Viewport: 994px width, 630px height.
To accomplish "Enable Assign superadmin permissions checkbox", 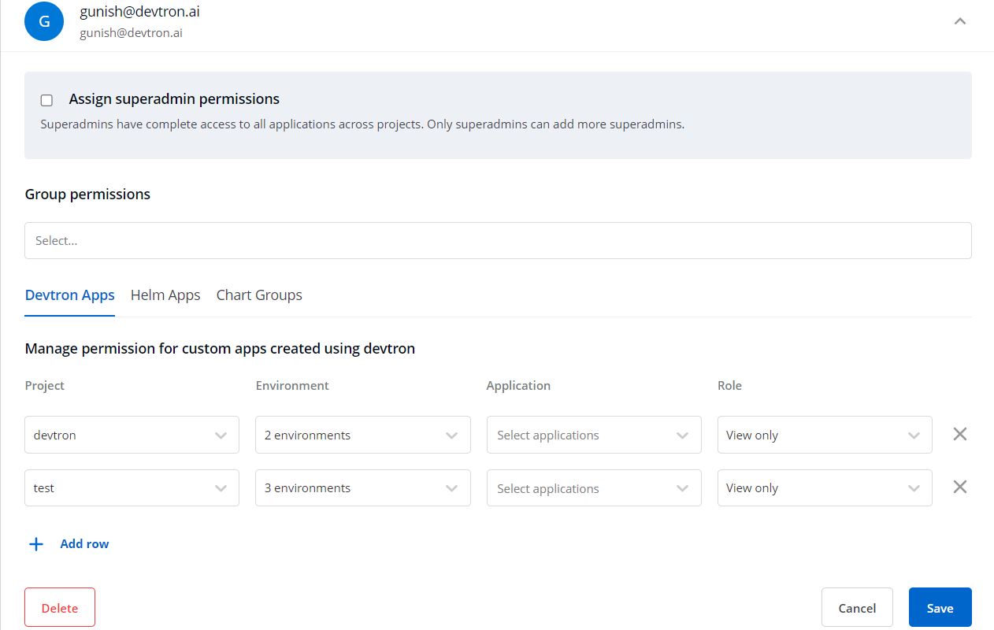I will tap(47, 100).
